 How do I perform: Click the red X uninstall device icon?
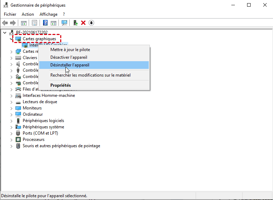point(83,23)
